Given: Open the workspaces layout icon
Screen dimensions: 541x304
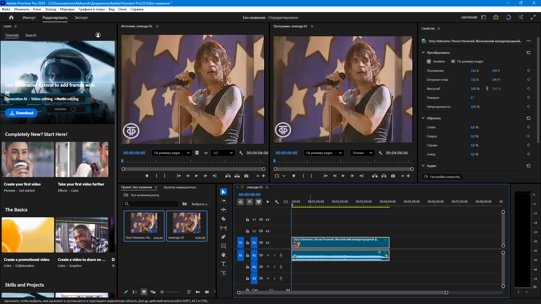Looking at the screenshot, I should tap(484, 17).
